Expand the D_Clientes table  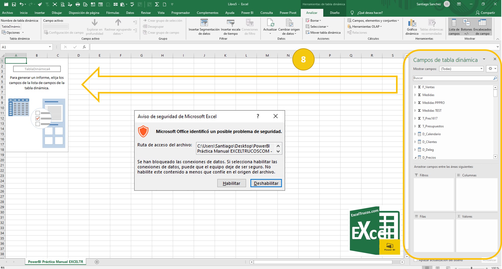point(415,142)
